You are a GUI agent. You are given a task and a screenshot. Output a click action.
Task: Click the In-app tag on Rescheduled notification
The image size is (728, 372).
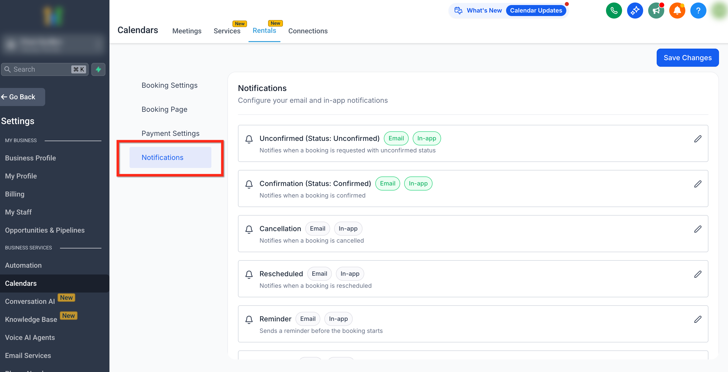(350, 273)
